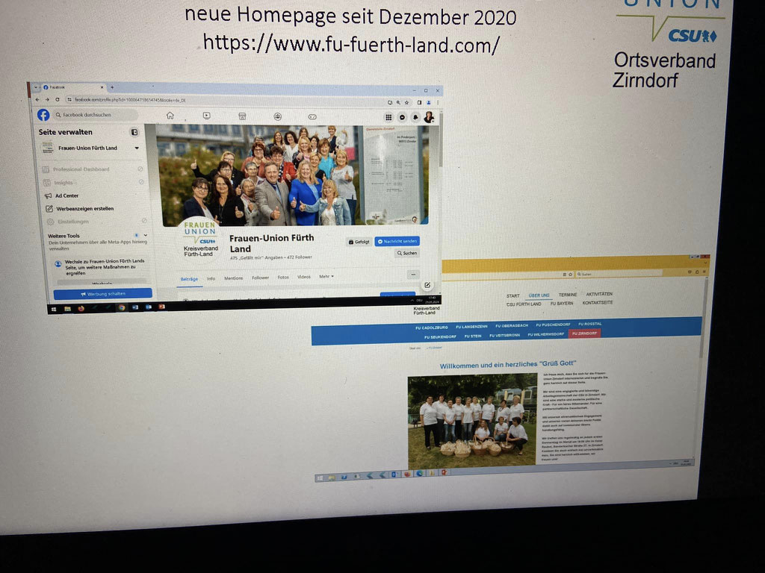The width and height of the screenshot is (765, 573).
Task: Click the three-dots button right of Facebook tabs
Action: (x=412, y=275)
